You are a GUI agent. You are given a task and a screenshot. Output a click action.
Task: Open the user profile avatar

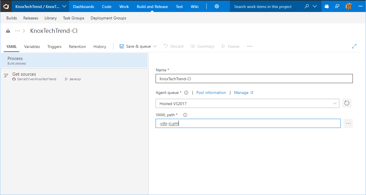point(349,6)
